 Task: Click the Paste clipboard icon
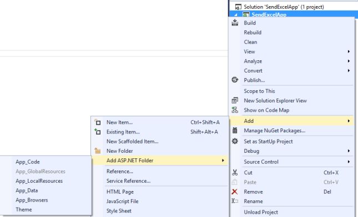point(234,182)
